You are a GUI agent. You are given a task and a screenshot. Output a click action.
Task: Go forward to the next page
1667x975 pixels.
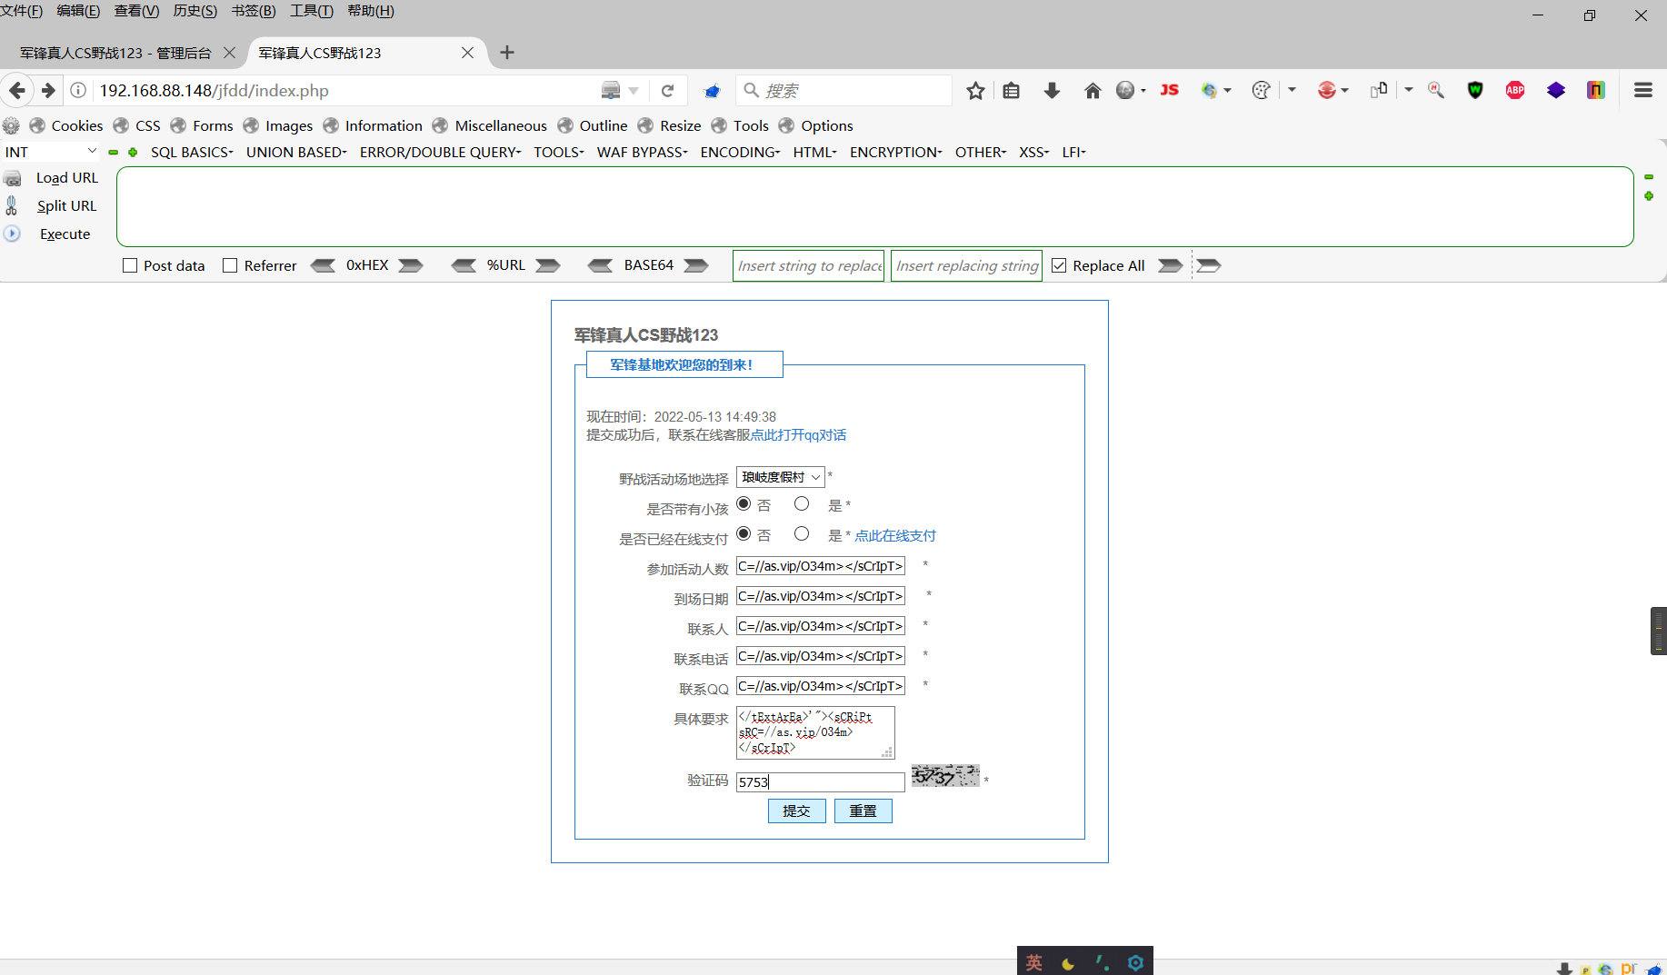point(48,90)
